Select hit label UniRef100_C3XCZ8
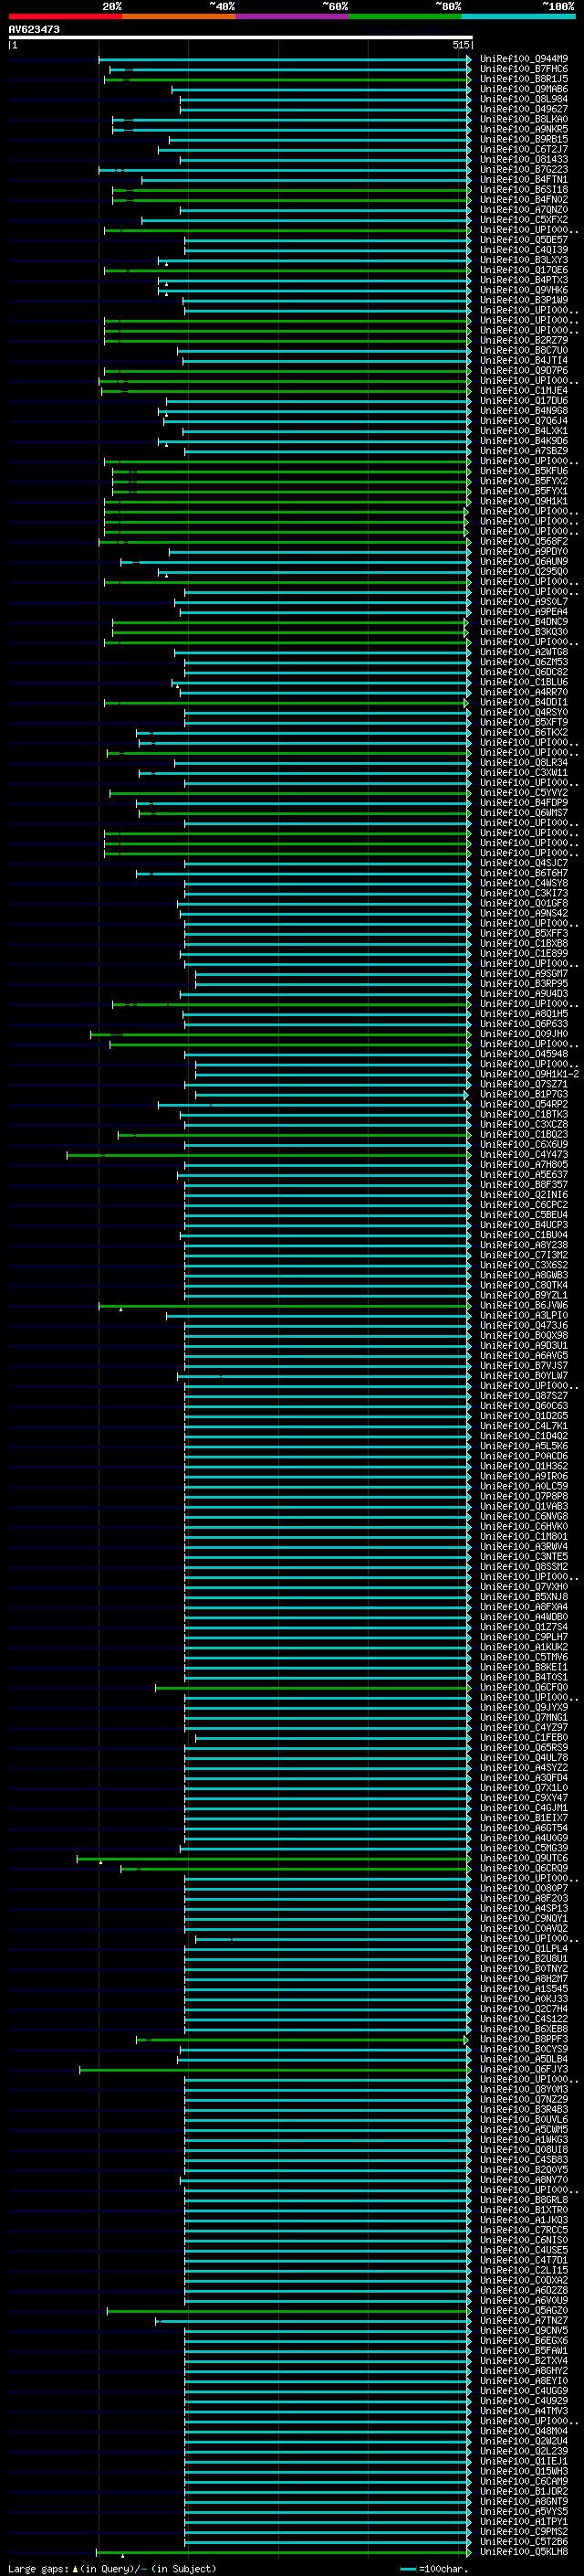This screenshot has width=584, height=2576. point(524,1124)
